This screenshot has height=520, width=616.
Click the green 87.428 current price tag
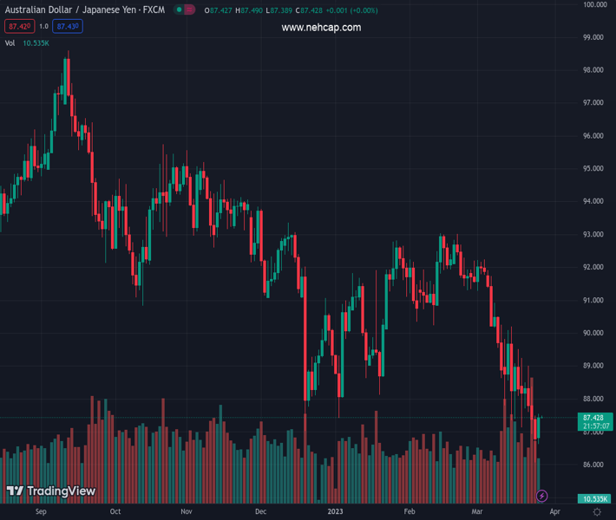[594, 418]
